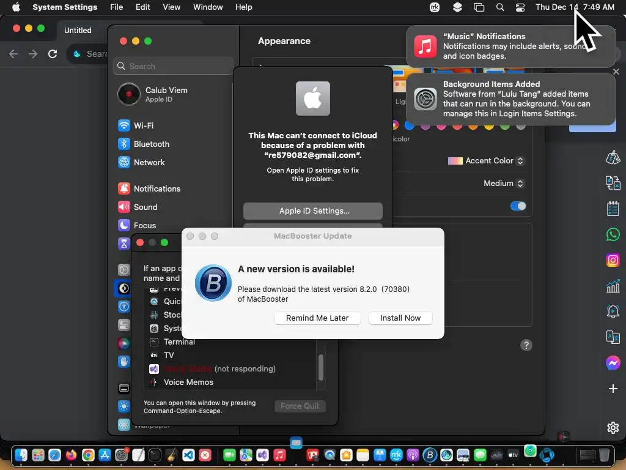Select the pink accent color swatch
The height and width of the screenshot is (470, 626).
[x=441, y=127]
